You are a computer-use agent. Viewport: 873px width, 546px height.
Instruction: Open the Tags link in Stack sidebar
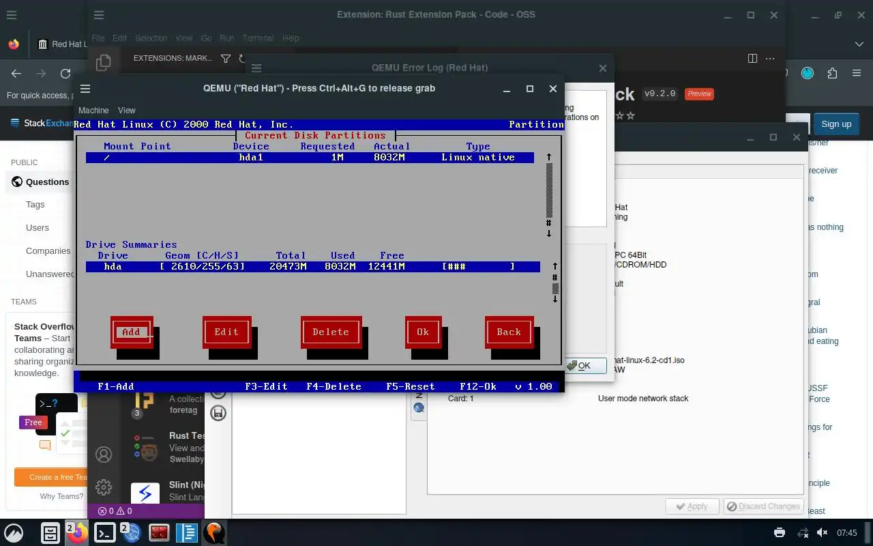point(35,205)
